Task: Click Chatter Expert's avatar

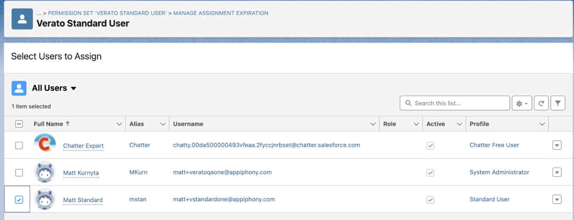Action: (x=45, y=145)
